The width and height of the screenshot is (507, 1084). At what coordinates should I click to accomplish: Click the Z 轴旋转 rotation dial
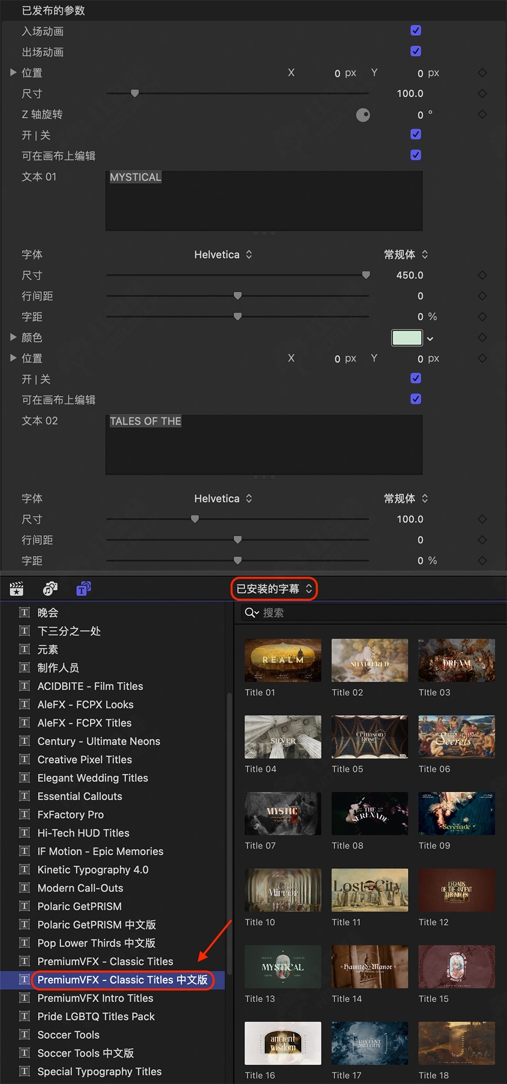point(363,115)
